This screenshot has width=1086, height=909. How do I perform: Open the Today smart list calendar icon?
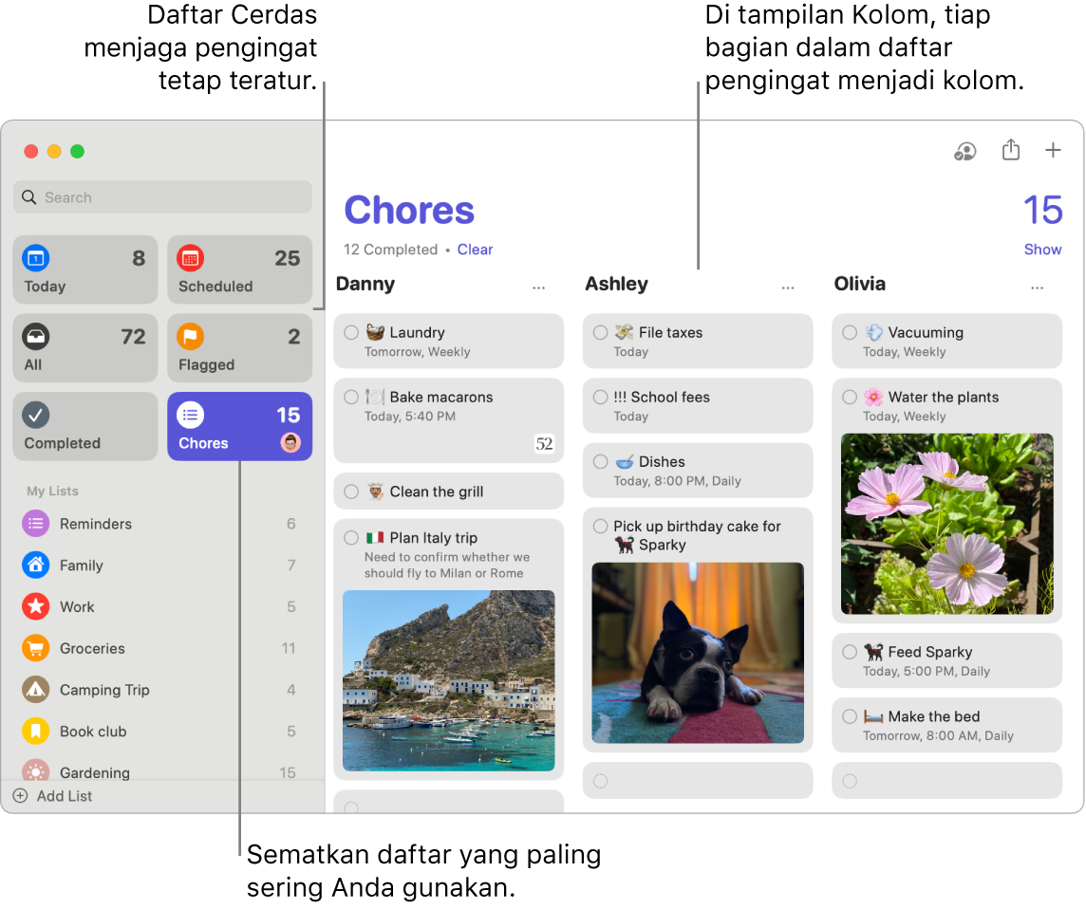click(35, 257)
